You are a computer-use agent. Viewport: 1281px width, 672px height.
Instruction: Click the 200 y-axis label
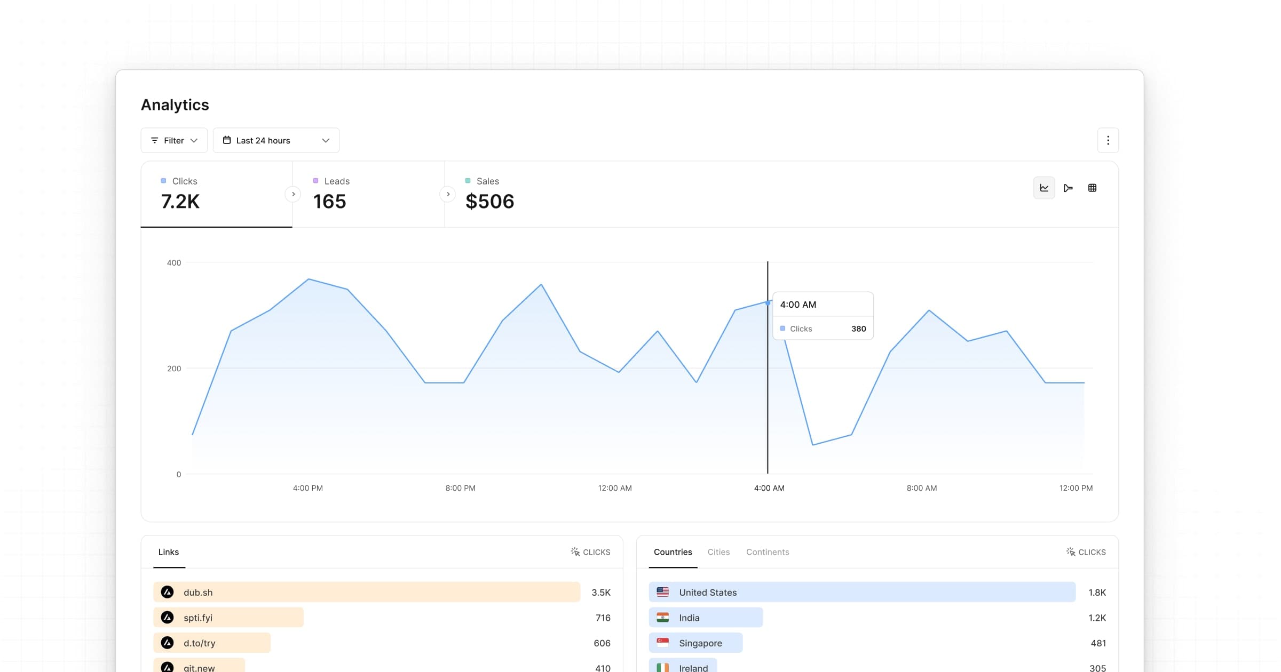coord(174,368)
